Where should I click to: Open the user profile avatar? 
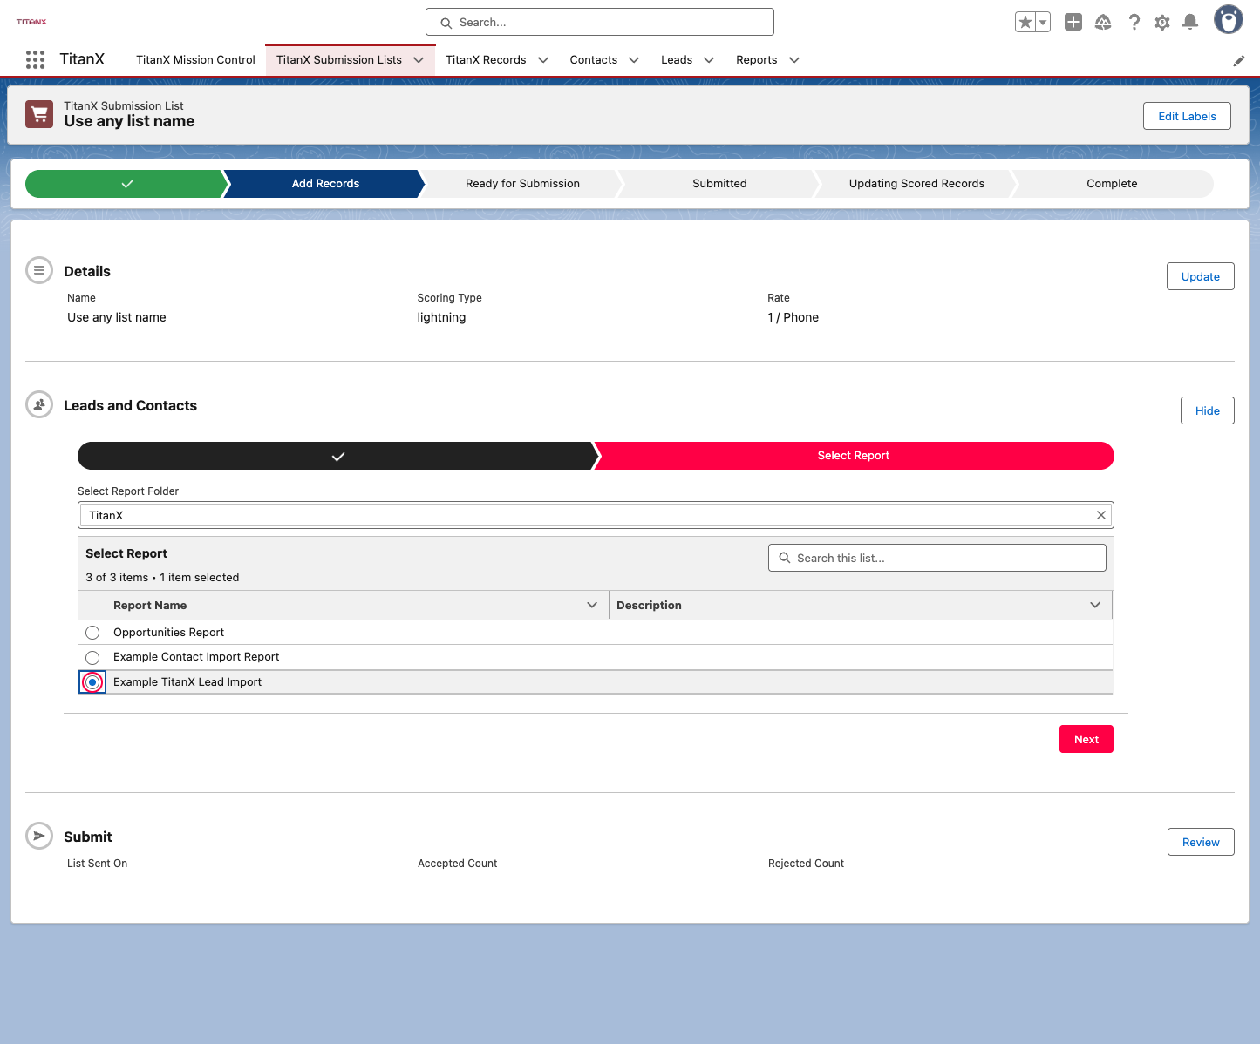click(x=1229, y=19)
